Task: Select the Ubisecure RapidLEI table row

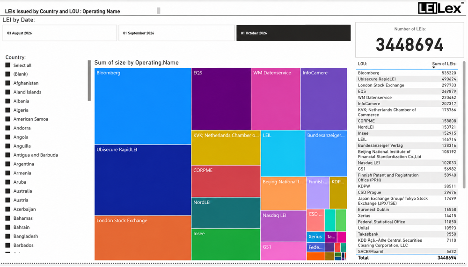Action: coord(407,79)
